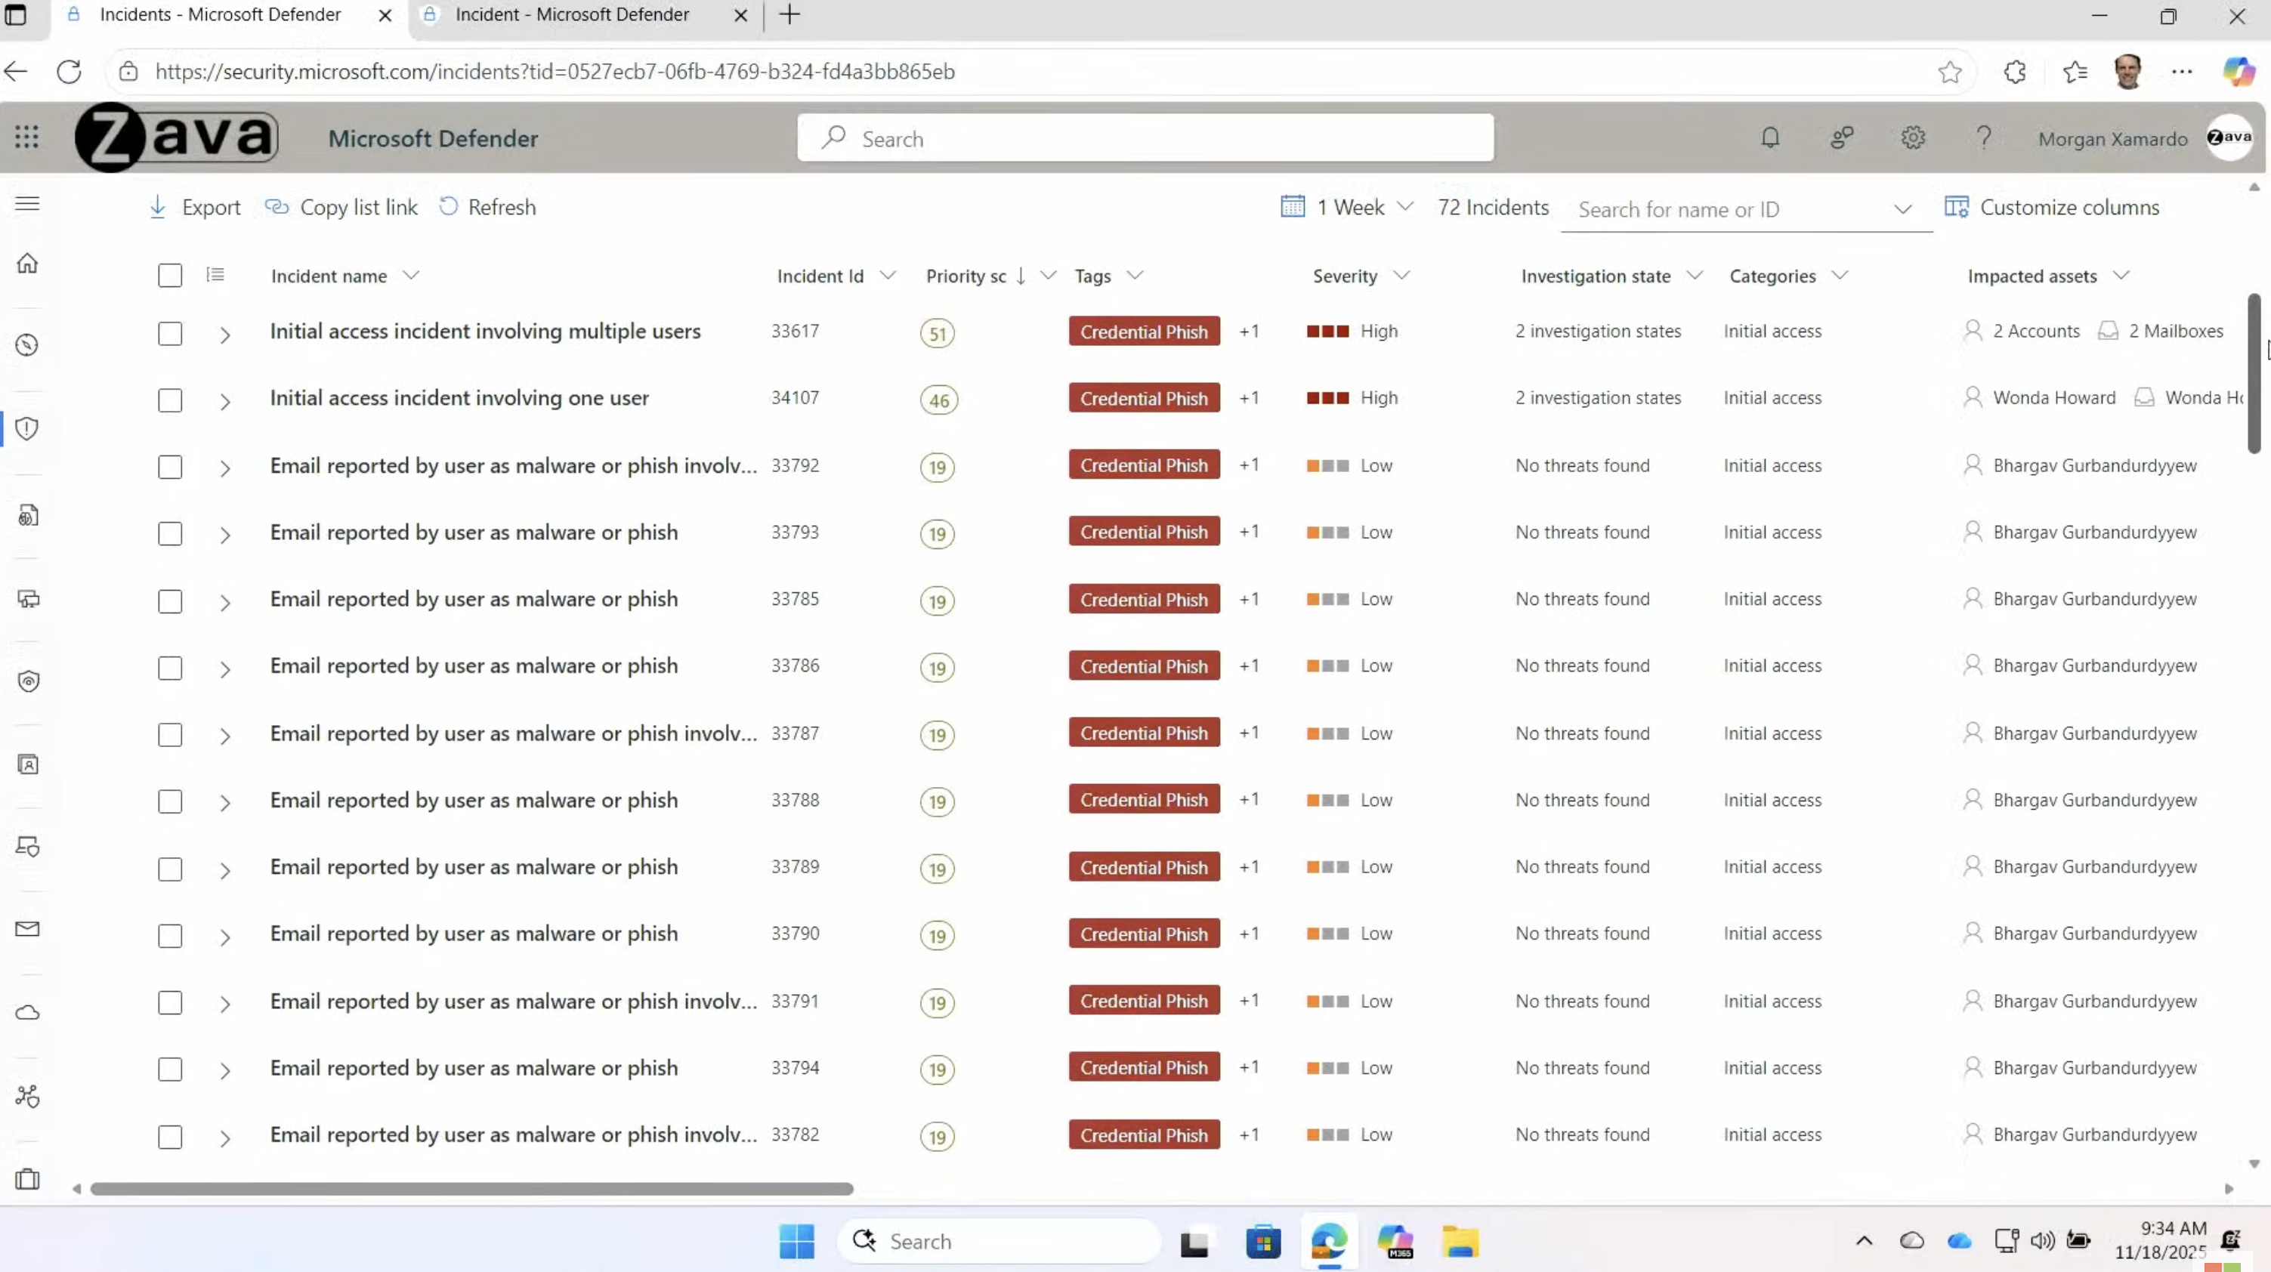Open the app launcher waffle icon
The width and height of the screenshot is (2271, 1272).
(26, 137)
